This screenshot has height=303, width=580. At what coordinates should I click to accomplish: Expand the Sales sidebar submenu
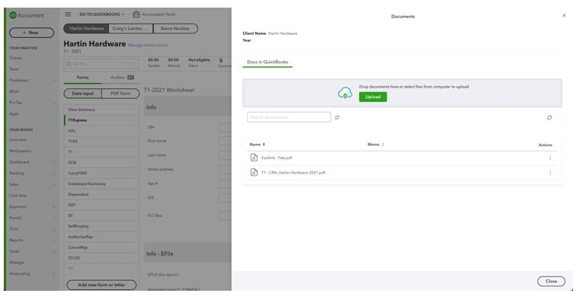[54, 184]
